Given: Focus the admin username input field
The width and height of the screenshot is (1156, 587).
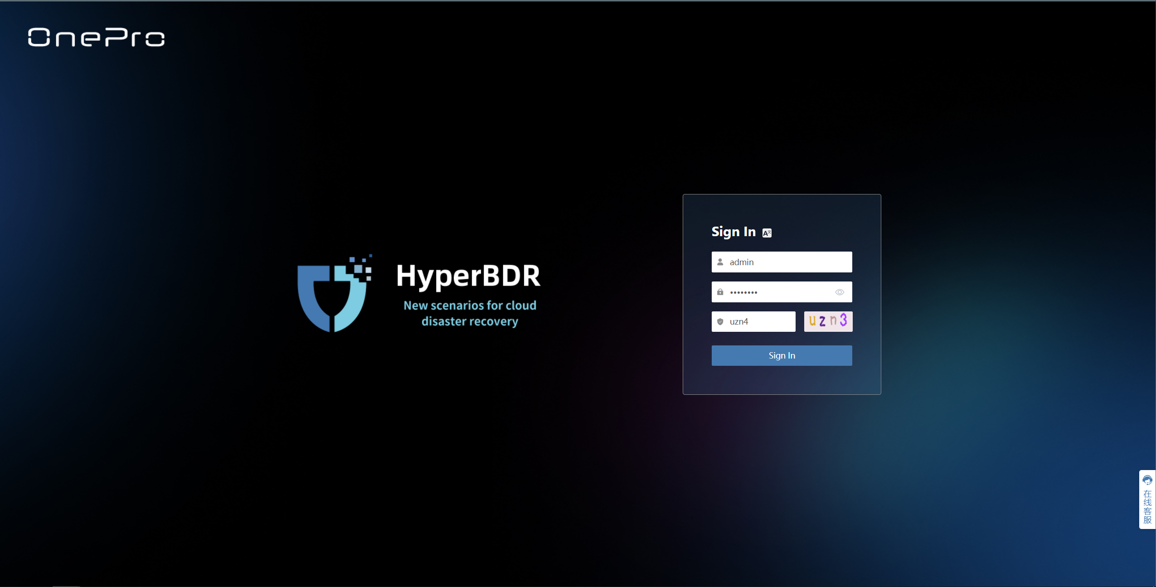Looking at the screenshot, I should pos(787,262).
